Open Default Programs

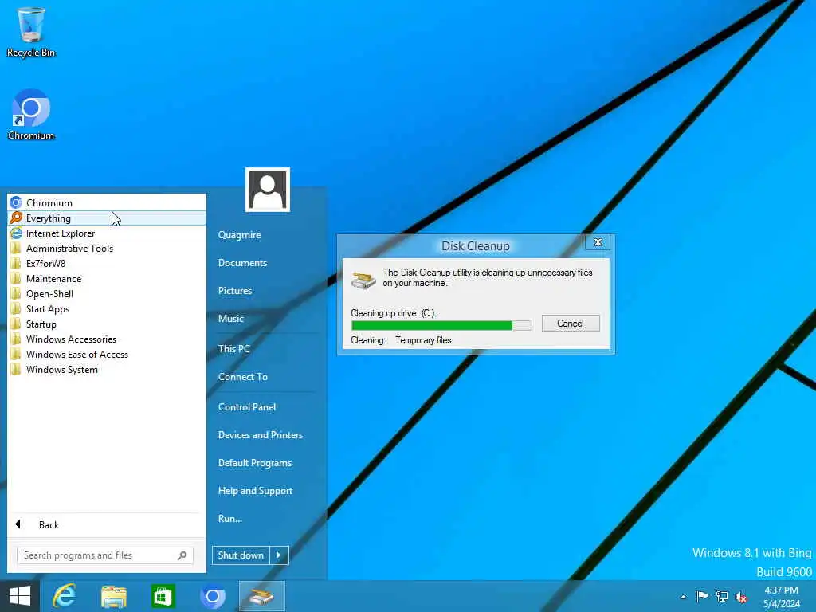(x=255, y=463)
